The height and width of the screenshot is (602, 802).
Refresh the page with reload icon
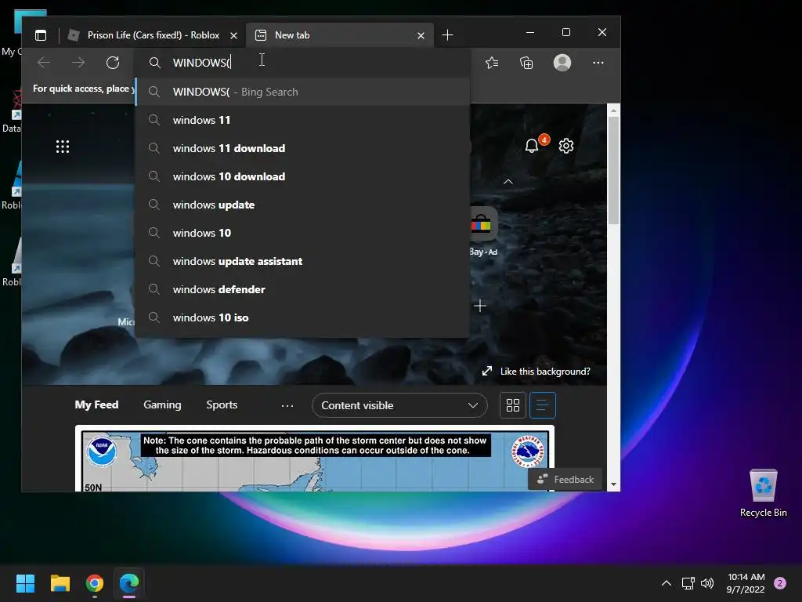coord(113,63)
